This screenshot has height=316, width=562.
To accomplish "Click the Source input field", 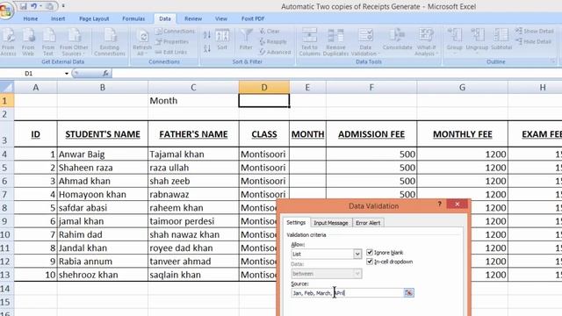I will click(348, 293).
